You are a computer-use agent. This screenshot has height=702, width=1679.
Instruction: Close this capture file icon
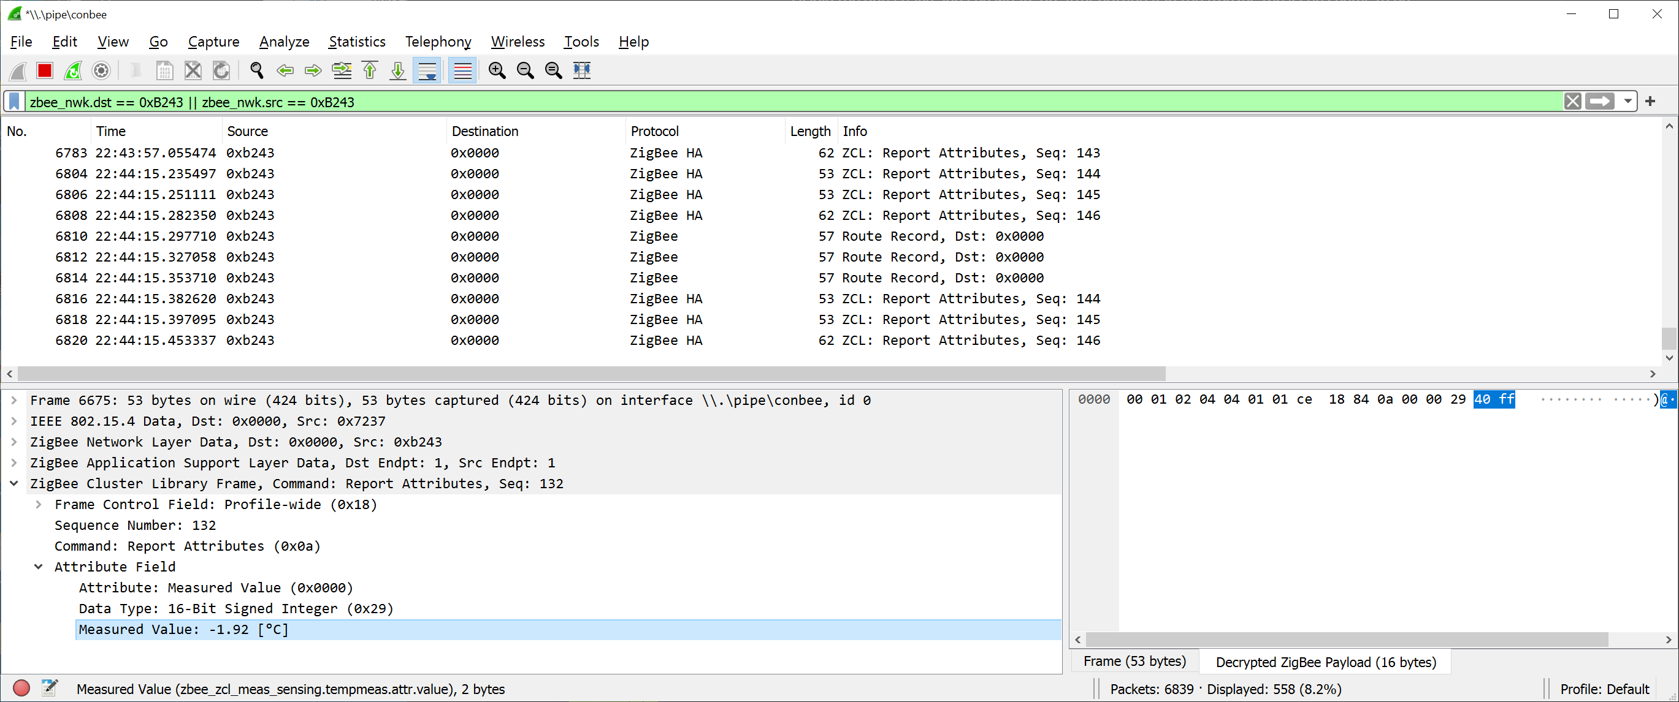point(193,70)
